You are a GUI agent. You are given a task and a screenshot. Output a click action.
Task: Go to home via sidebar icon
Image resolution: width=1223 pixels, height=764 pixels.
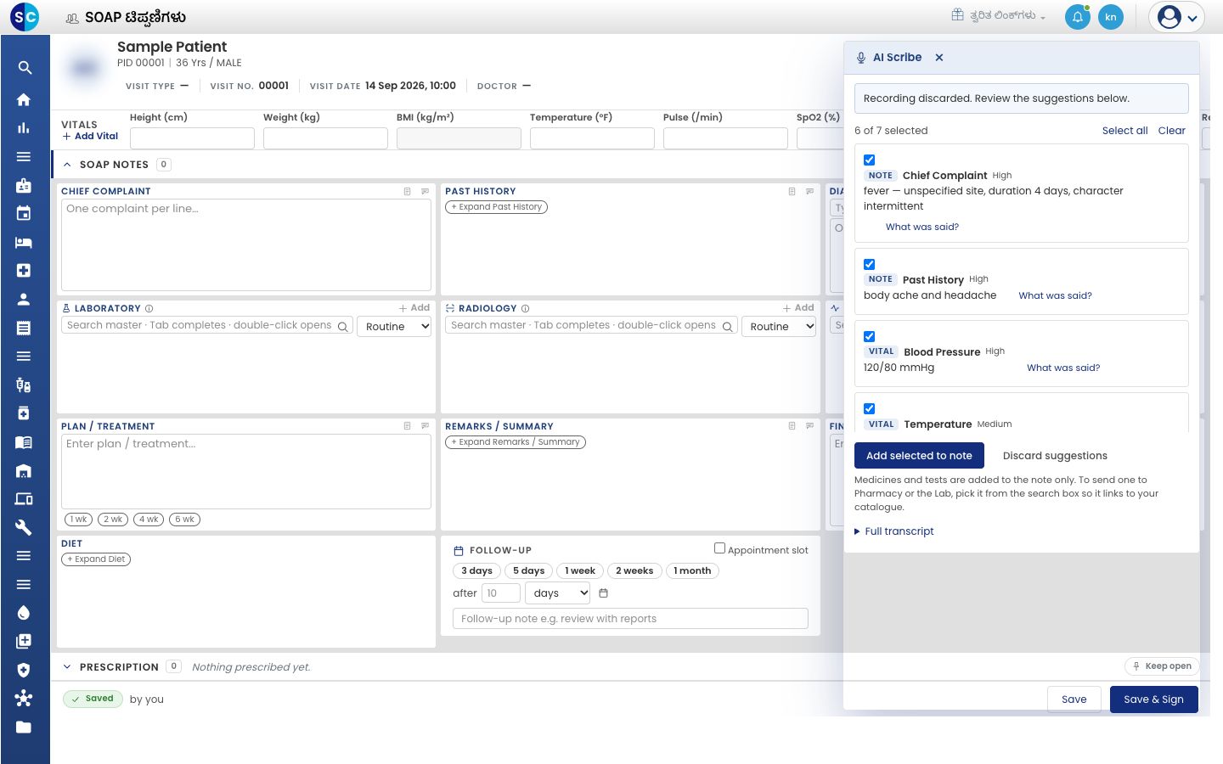pos(24,99)
